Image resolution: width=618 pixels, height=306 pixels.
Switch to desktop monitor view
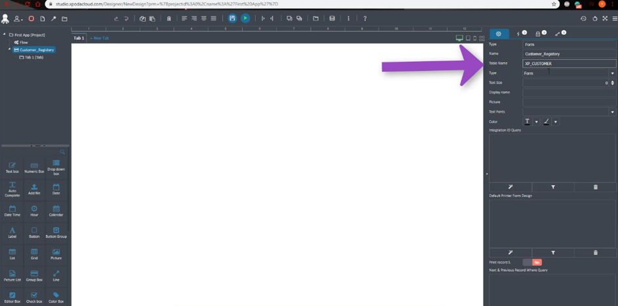[x=459, y=38]
